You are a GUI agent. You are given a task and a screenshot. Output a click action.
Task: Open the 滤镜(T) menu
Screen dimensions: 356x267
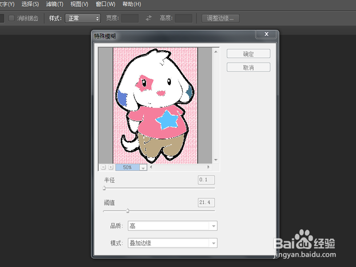tap(55, 4)
